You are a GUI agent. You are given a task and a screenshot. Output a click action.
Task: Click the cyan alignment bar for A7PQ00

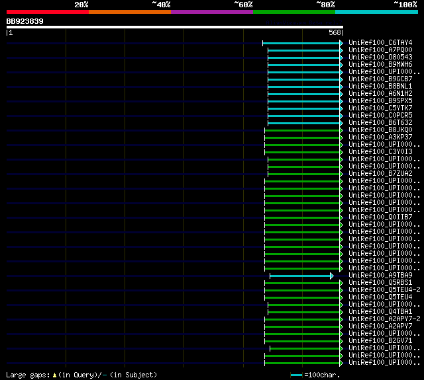303,50
